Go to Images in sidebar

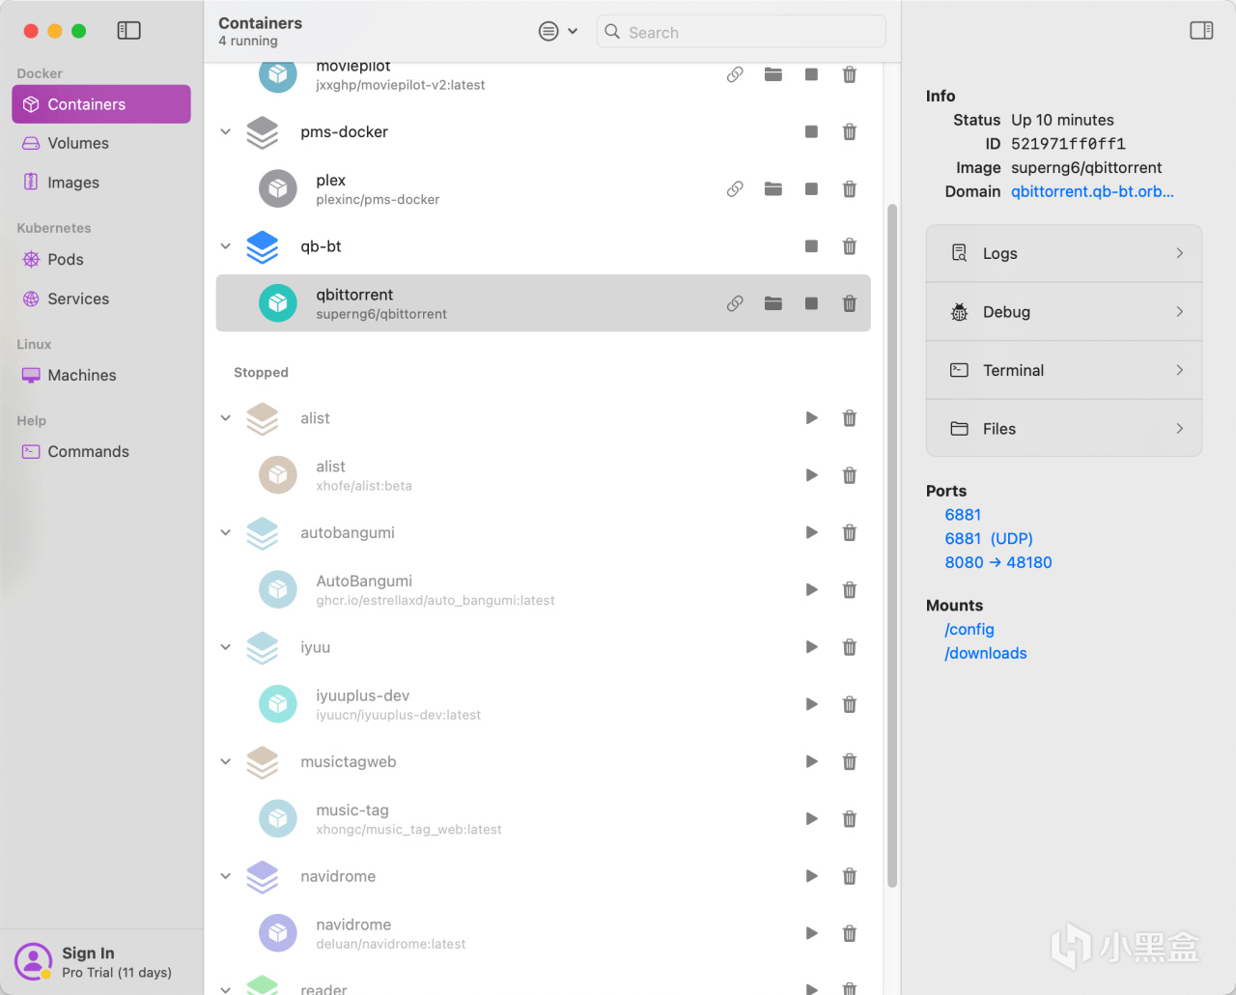coord(101,183)
